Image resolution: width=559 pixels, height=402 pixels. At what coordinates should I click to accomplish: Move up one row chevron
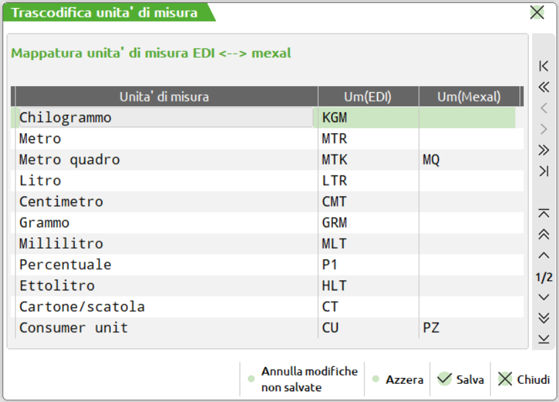(544, 255)
